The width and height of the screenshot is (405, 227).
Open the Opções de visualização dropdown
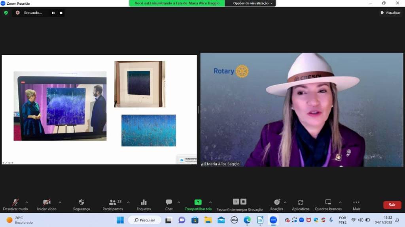click(x=253, y=3)
